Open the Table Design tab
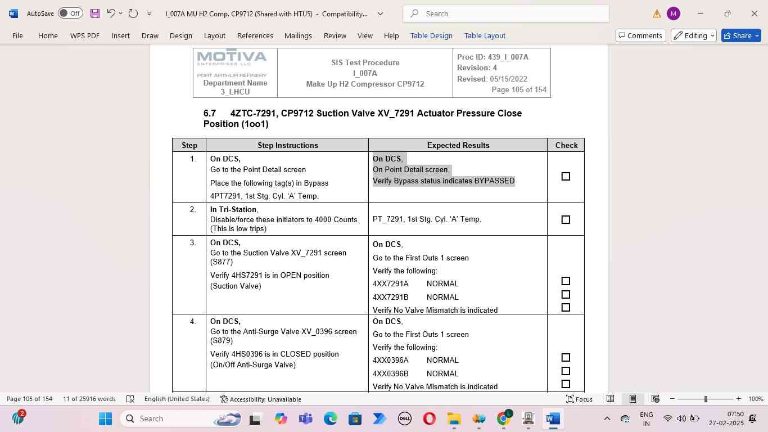 pyautogui.click(x=431, y=35)
